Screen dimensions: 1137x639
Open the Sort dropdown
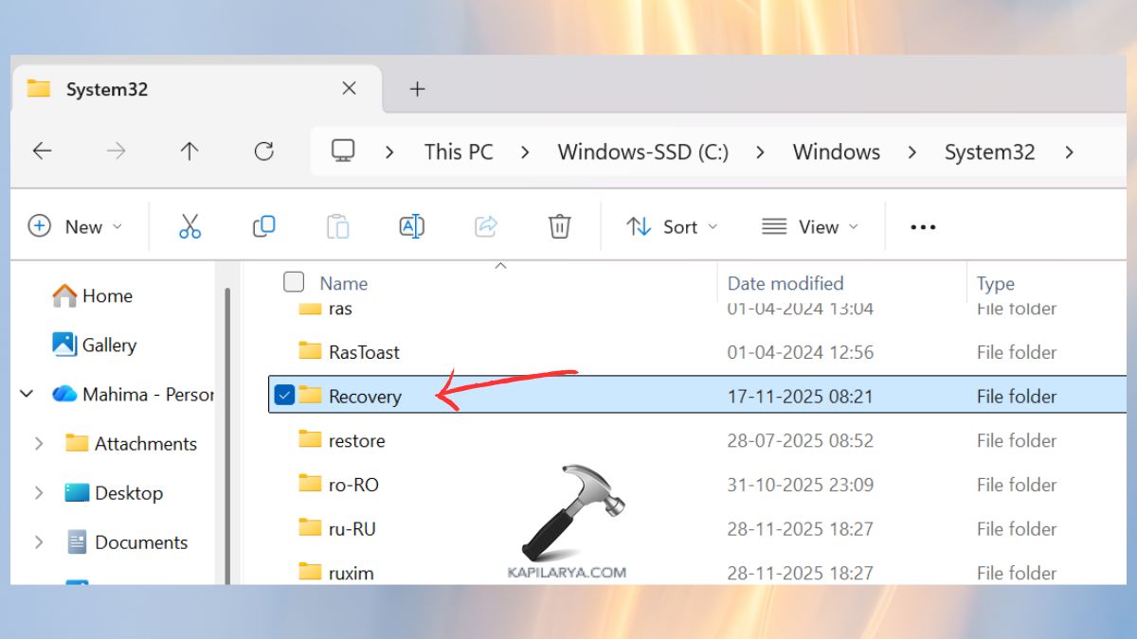click(x=673, y=226)
